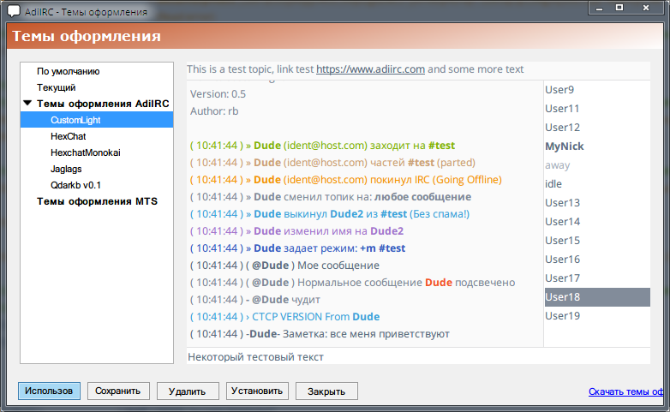Click the 'выкинул Dude2' kick message
This screenshot has height=412, width=670.
click(330, 213)
